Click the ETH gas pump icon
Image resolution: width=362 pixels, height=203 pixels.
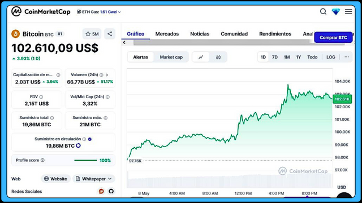click(x=79, y=12)
